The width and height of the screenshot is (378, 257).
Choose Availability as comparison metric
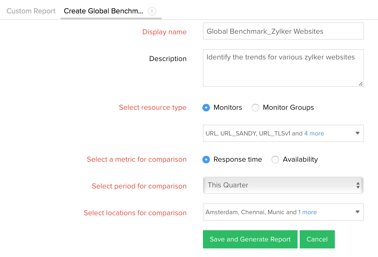[275, 160]
